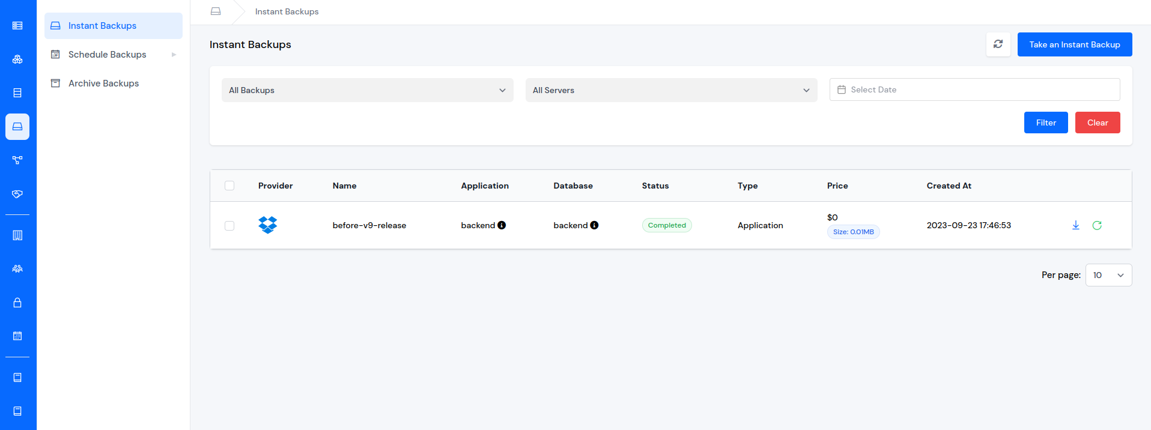This screenshot has width=1151, height=430.
Task: Click the 2023-09-23 17:46:53 timestamp
Action: [x=969, y=225]
